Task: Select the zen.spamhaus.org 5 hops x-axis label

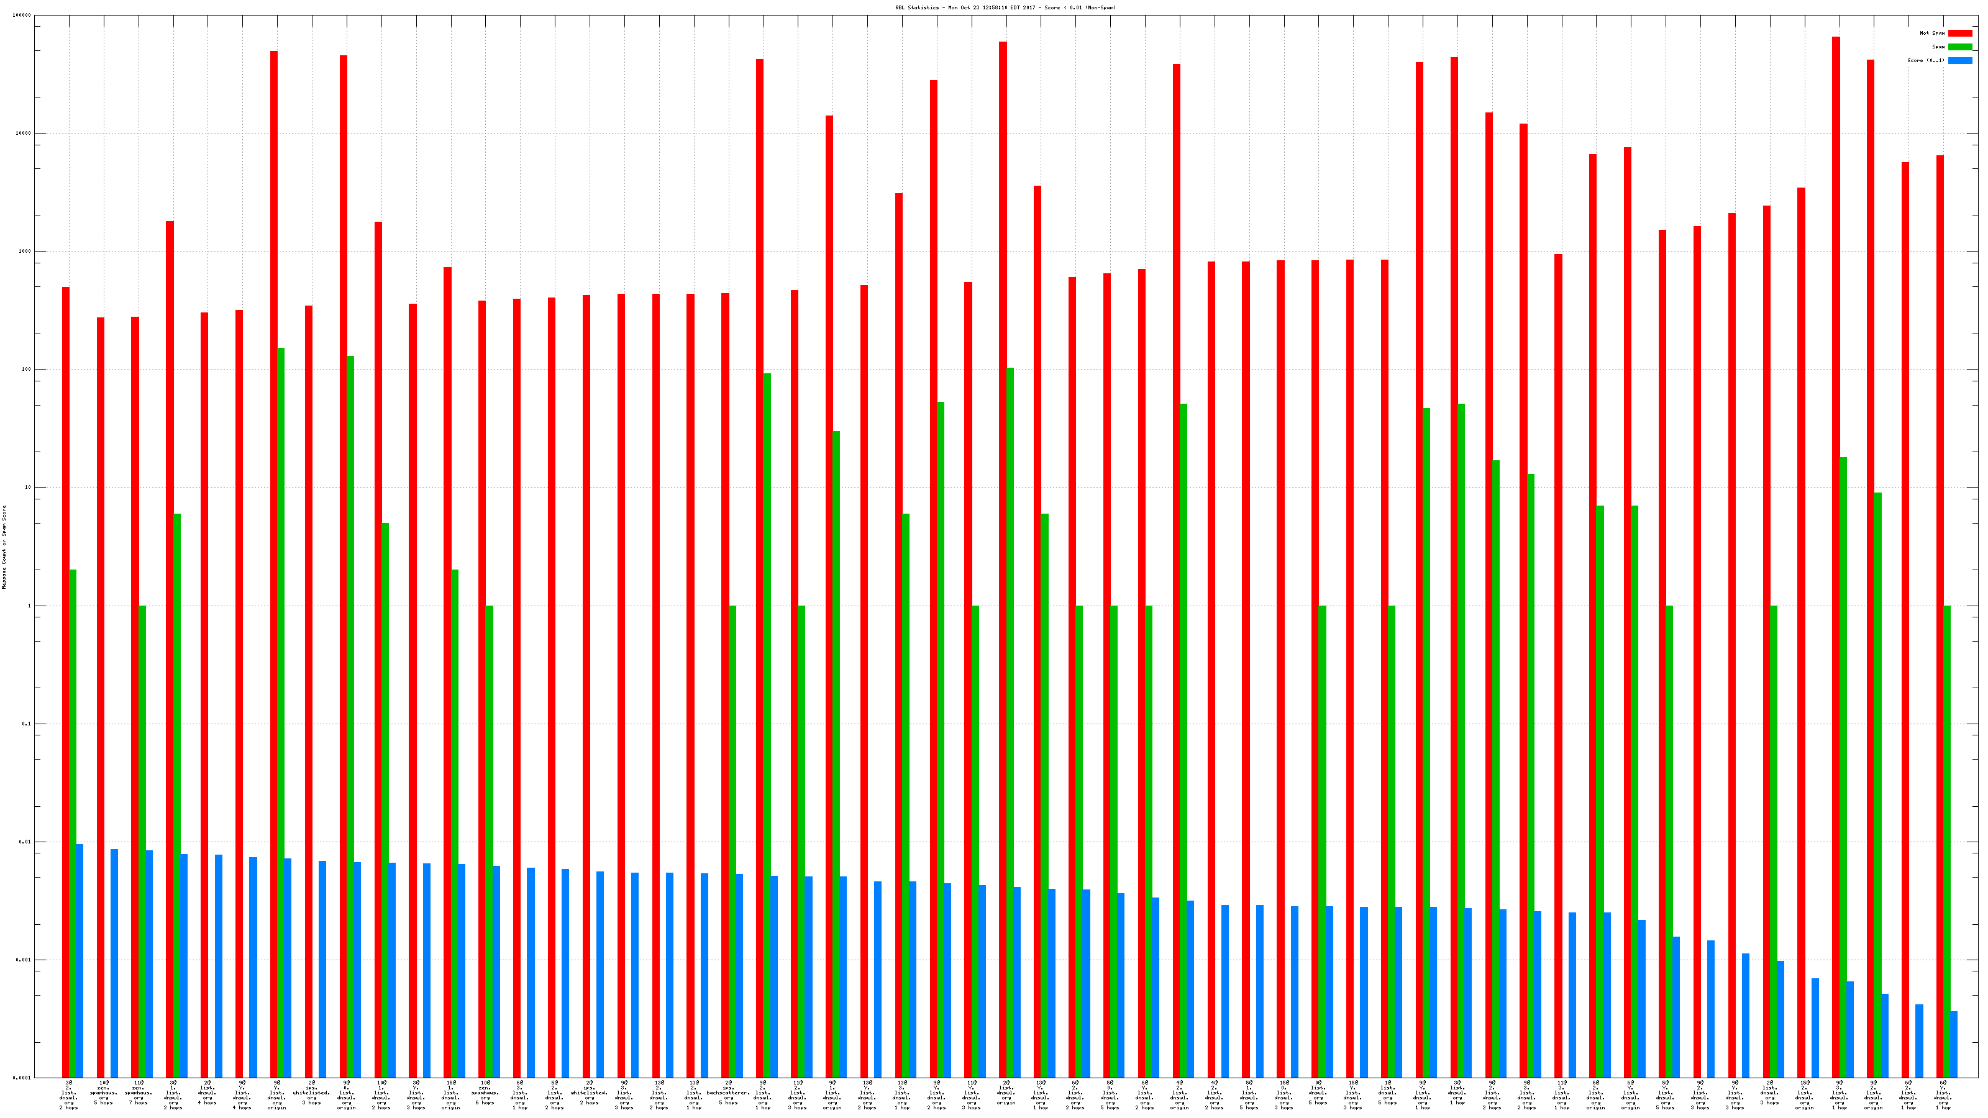Action: pos(103,1094)
